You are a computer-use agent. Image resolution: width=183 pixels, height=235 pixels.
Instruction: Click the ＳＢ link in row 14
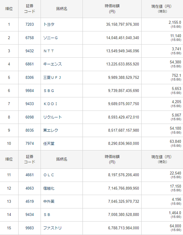(47, 215)
